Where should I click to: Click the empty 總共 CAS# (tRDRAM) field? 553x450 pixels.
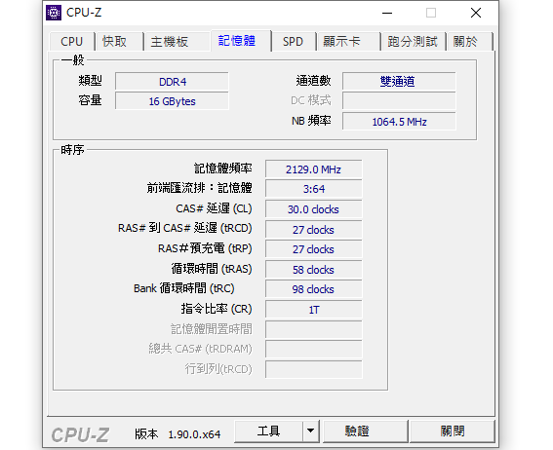point(313,350)
